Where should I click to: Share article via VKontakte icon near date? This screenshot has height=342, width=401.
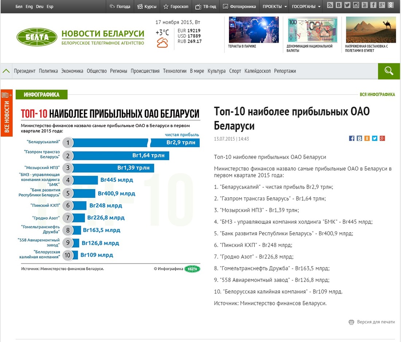359,138
